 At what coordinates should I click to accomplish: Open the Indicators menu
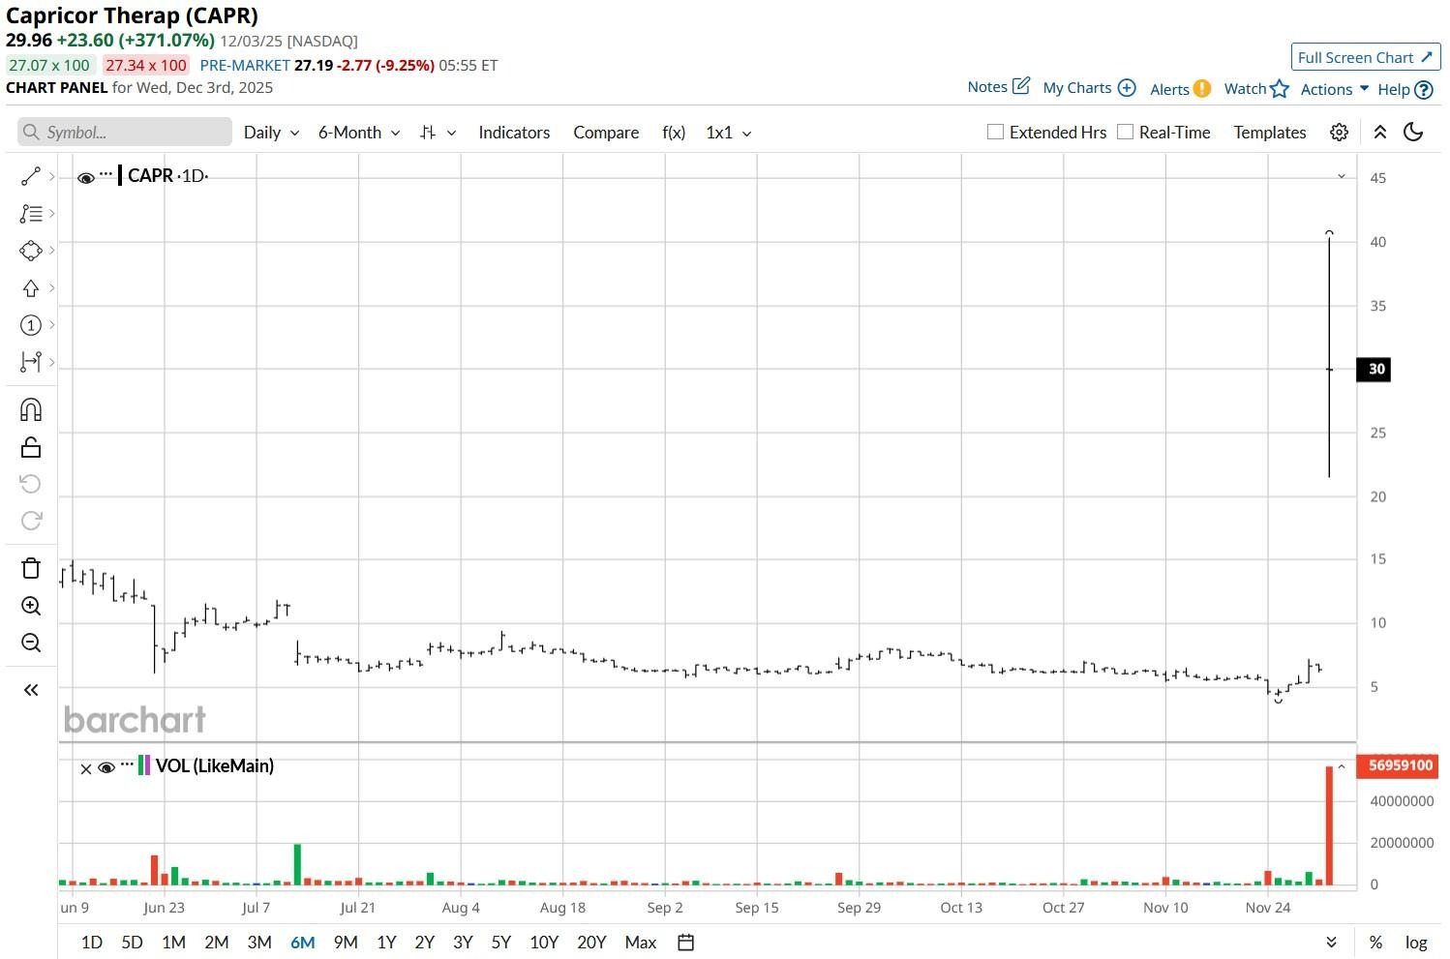(514, 133)
